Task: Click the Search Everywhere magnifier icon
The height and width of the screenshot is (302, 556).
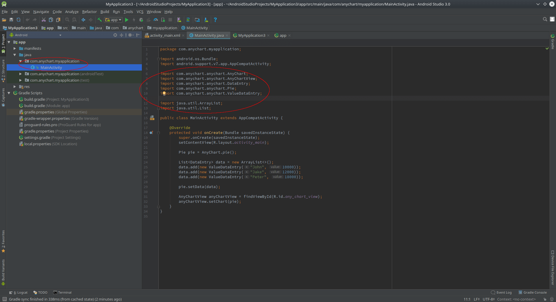Action: coord(545,19)
